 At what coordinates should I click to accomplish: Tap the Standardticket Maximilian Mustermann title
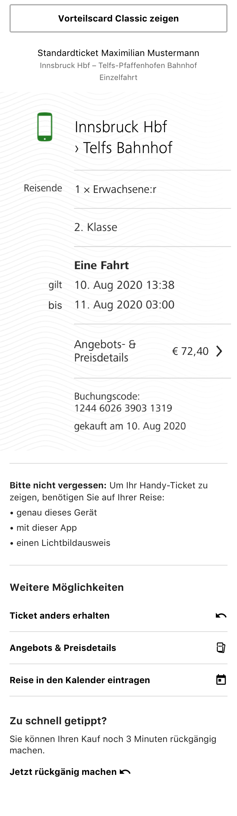click(118, 53)
